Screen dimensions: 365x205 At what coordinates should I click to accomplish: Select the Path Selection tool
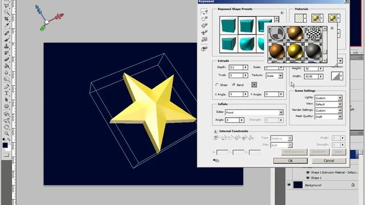pos(6,100)
